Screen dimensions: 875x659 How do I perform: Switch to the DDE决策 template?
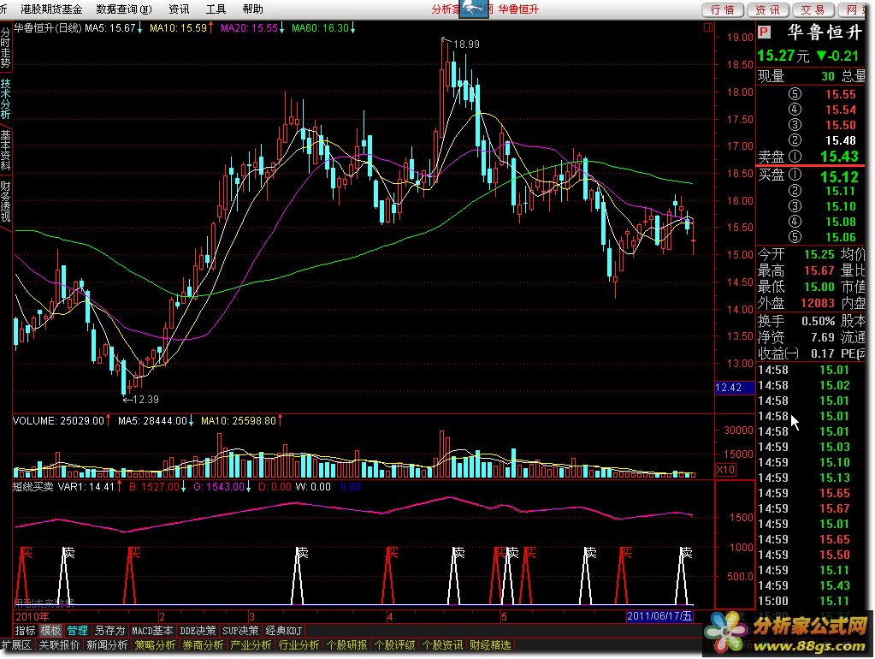tap(198, 631)
